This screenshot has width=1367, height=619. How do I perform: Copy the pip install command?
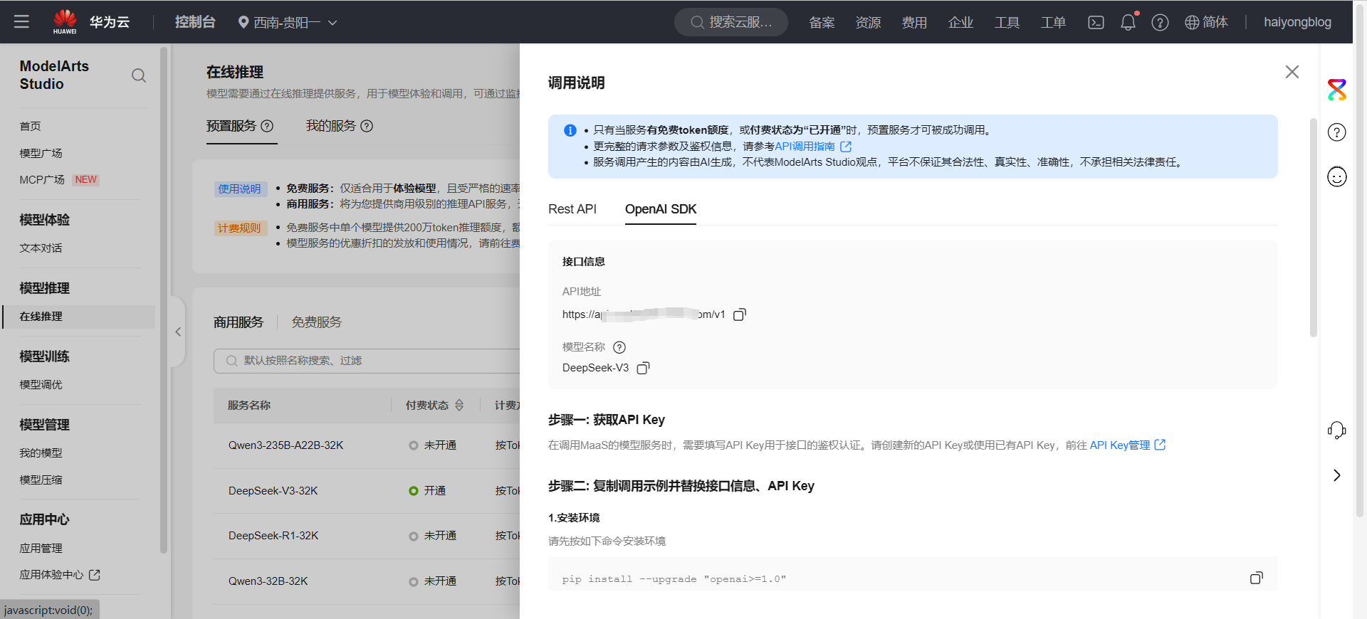tap(1257, 578)
